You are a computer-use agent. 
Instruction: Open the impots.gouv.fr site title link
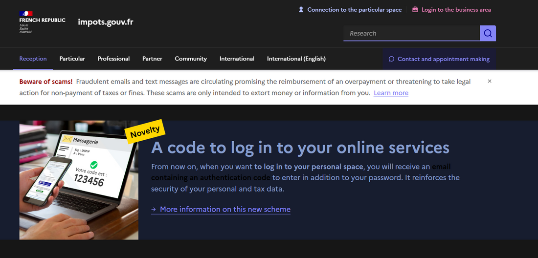point(105,22)
